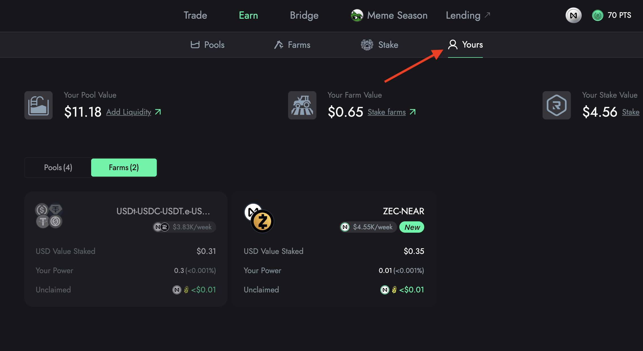The image size is (643, 351).
Task: Click the Your Pool Value icon
Action: [x=38, y=105]
